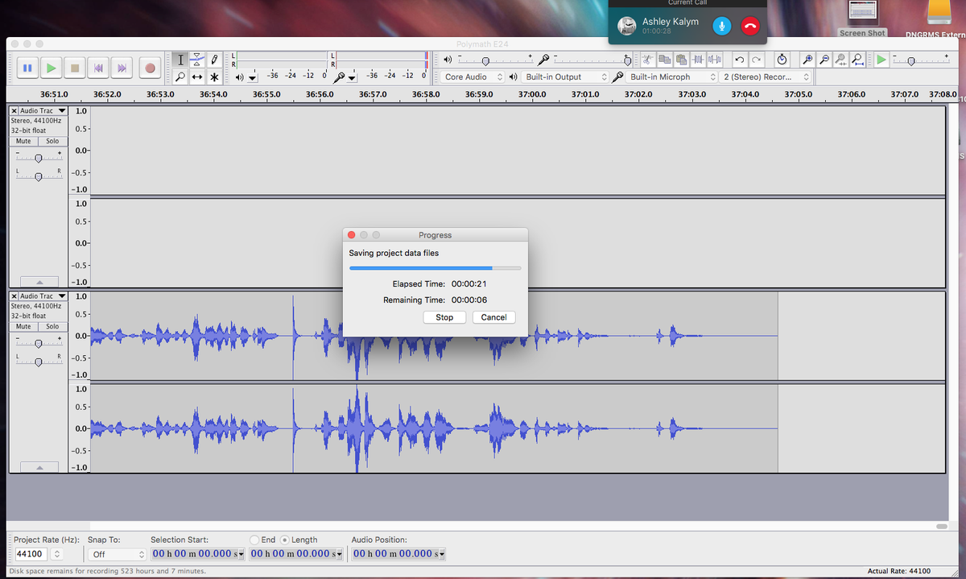This screenshot has height=579, width=966.
Task: Click the Zoom Out magnifier icon
Action: (x=824, y=60)
